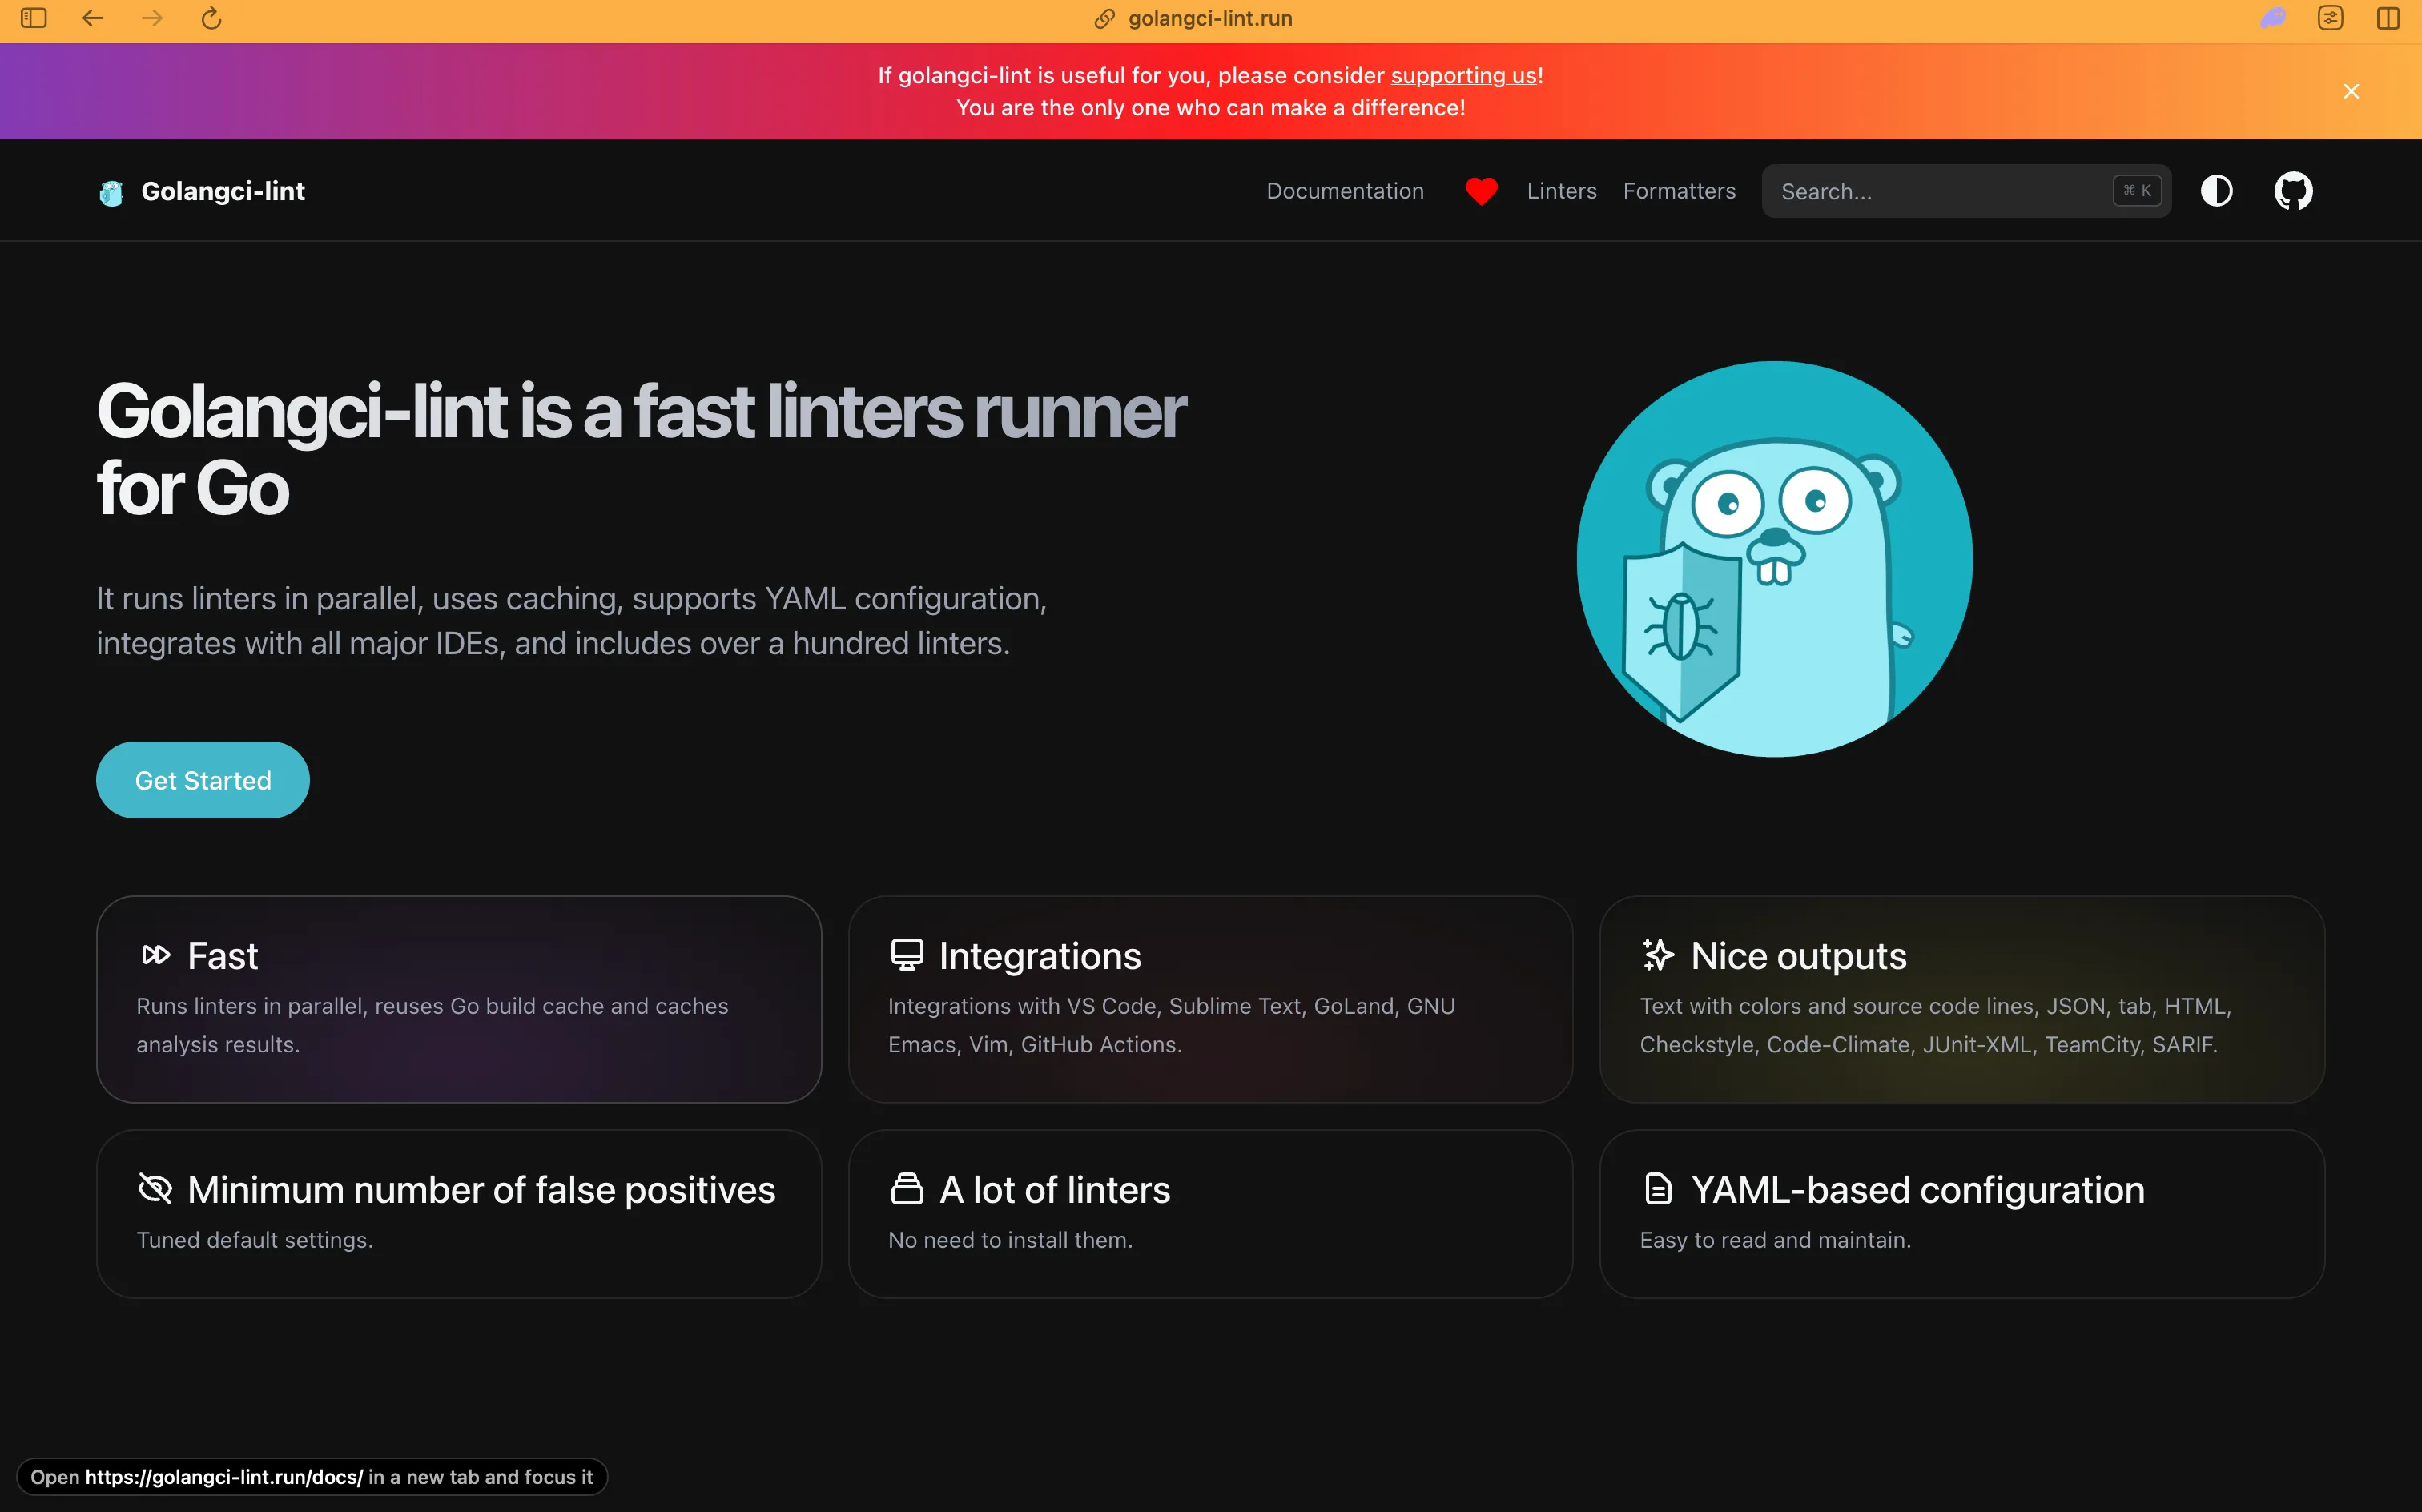Click the small gopher logo icon
The image size is (2422, 1512).
(111, 192)
